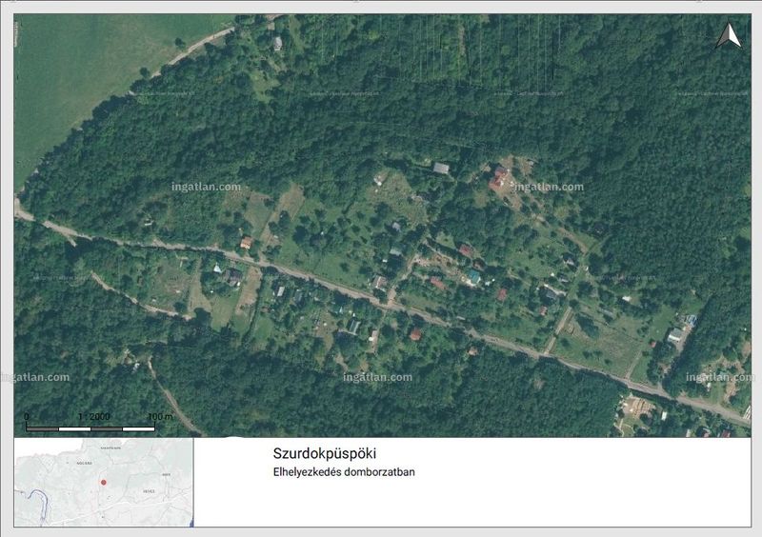The width and height of the screenshot is (762, 537).
Task: Click the red location dot on overview map
Action: (104, 483)
